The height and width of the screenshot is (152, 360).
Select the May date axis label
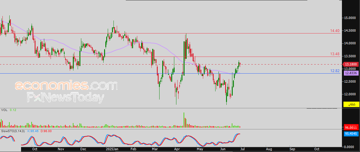200,149
